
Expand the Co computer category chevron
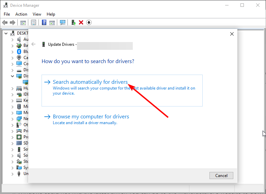click(x=12, y=64)
